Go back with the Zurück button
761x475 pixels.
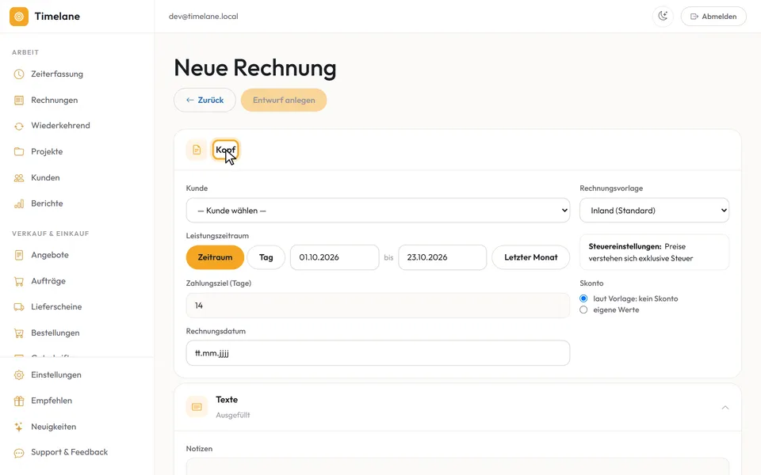point(205,101)
